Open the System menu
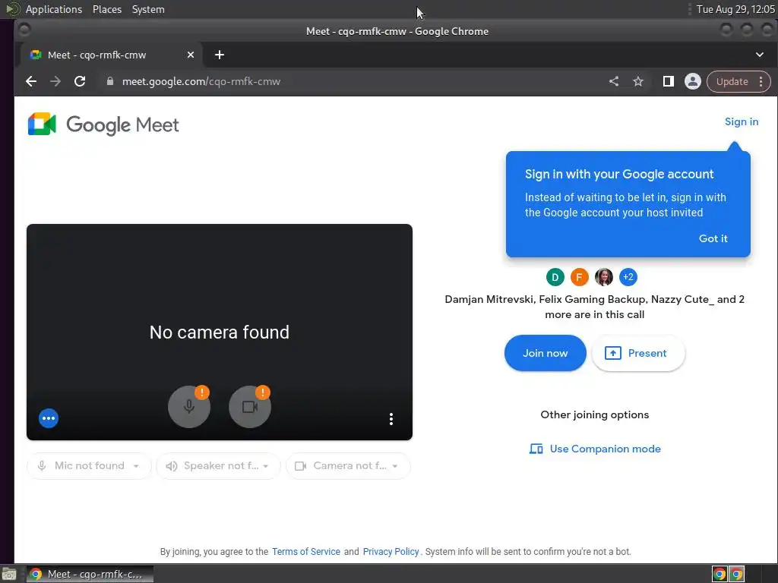Image resolution: width=778 pixels, height=583 pixels. (x=148, y=9)
